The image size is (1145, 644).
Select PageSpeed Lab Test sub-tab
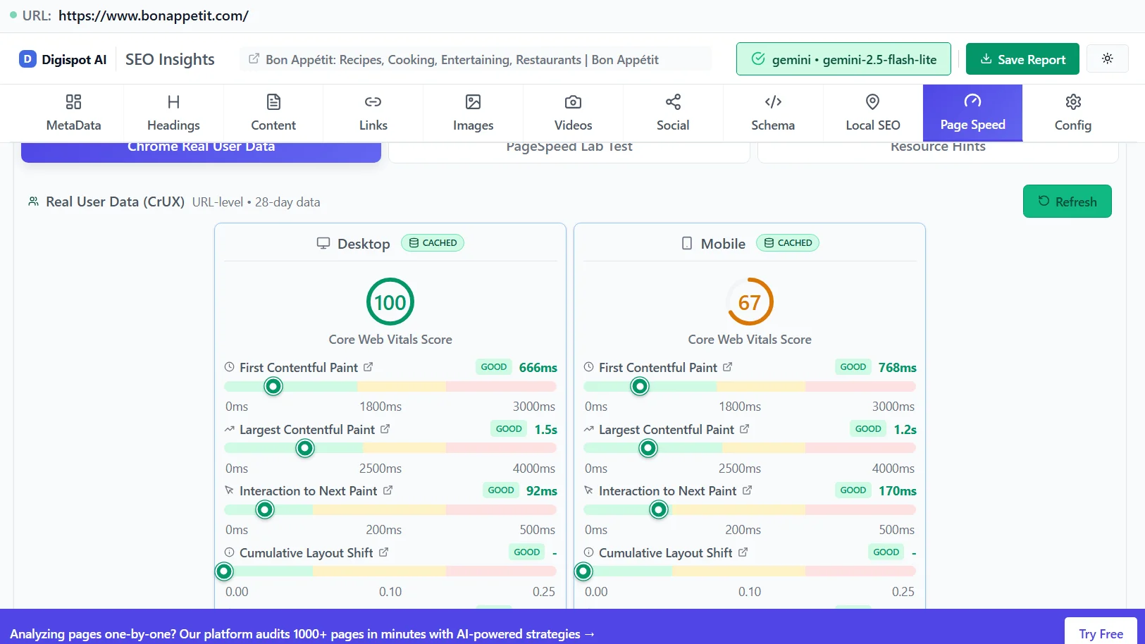tap(569, 151)
